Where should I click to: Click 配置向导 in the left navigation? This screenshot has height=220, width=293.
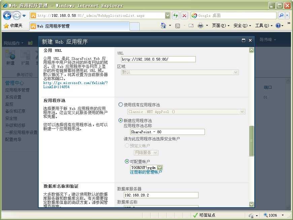tap(13, 140)
